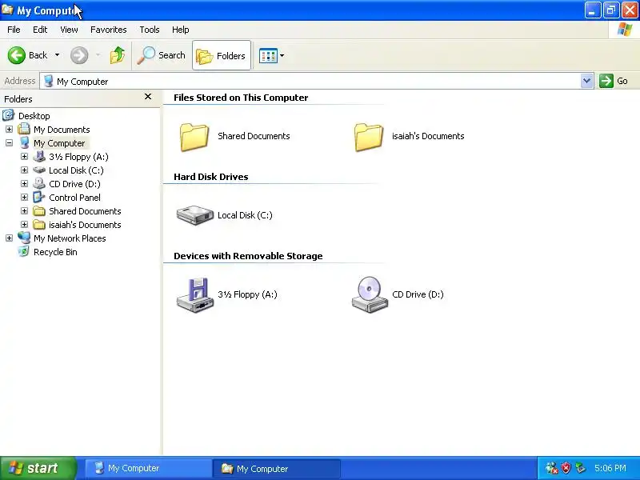The height and width of the screenshot is (480, 640).
Task: Toggle the Folders pane button
Action: 222,55
